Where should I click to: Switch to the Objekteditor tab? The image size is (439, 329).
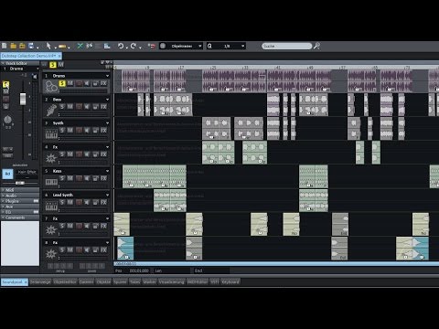(65, 282)
